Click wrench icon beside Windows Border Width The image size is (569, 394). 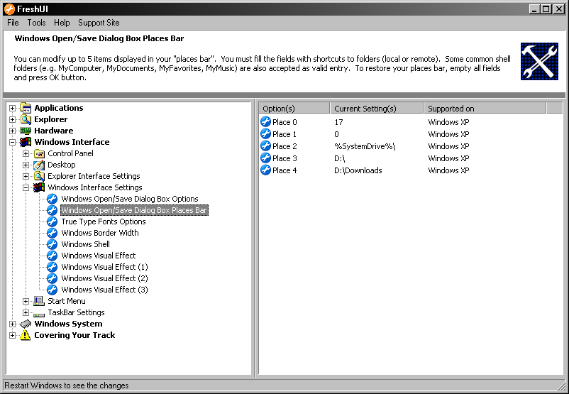pyautogui.click(x=53, y=233)
